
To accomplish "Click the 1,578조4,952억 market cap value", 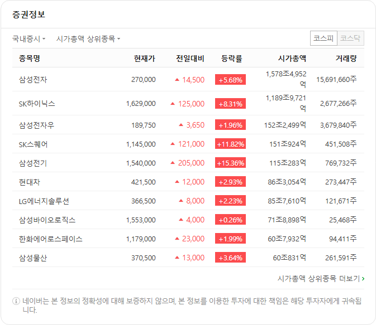I will coord(286,79).
